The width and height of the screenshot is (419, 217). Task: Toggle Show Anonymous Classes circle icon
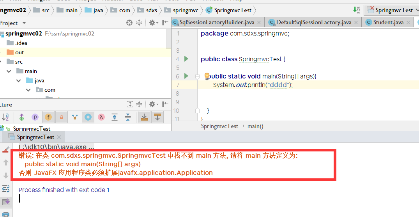click(88, 117)
